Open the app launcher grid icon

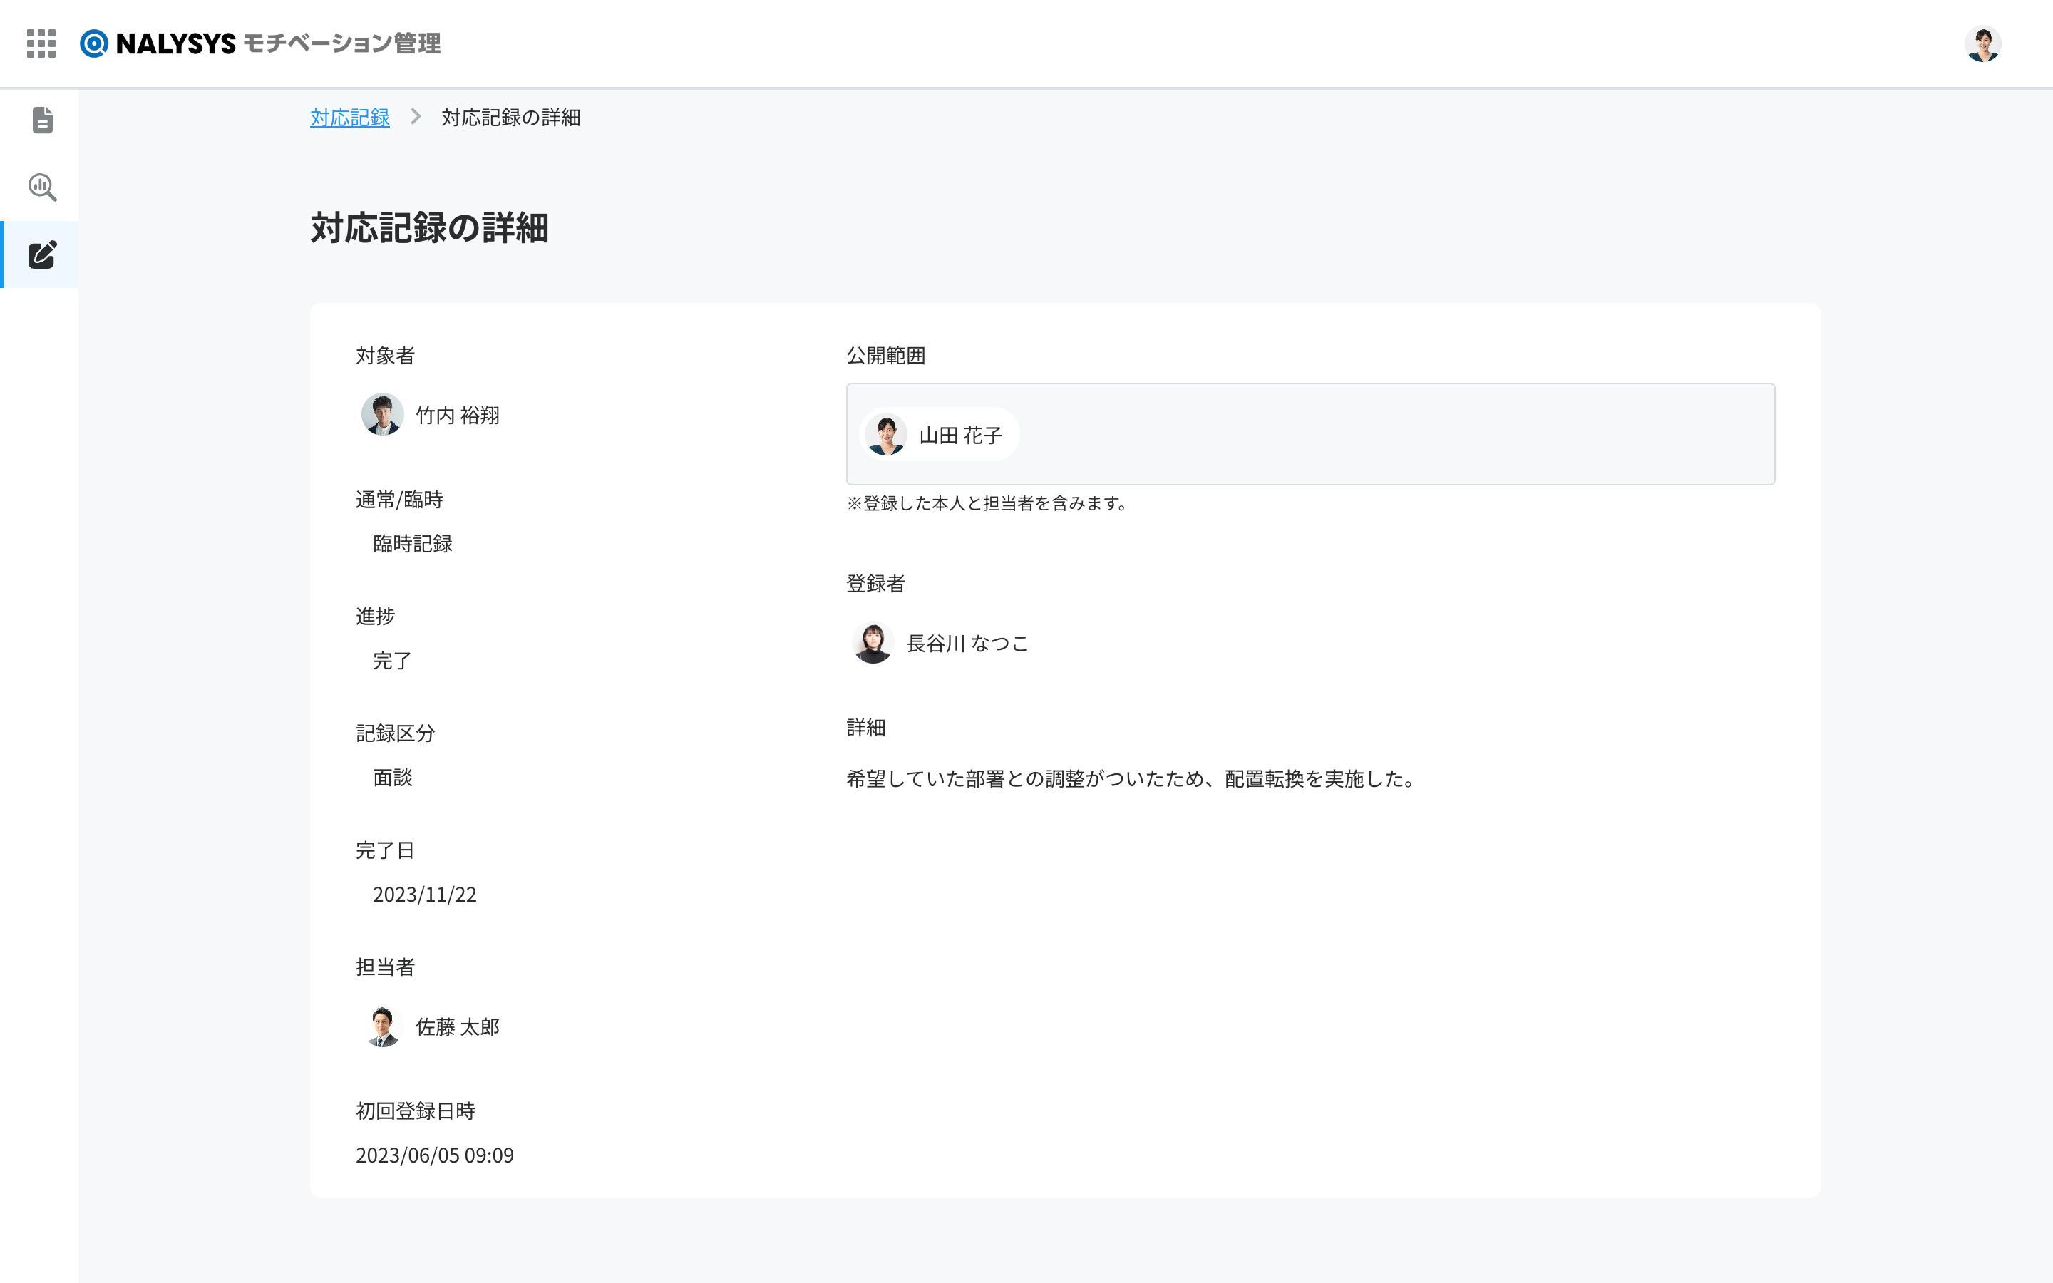(41, 43)
